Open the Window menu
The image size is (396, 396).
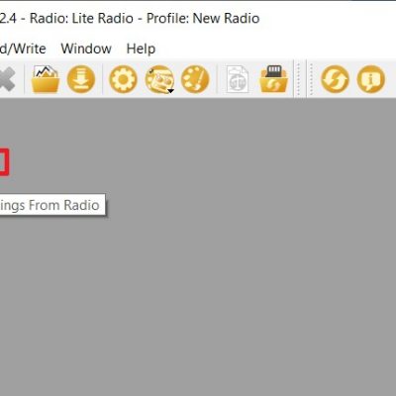tap(86, 49)
